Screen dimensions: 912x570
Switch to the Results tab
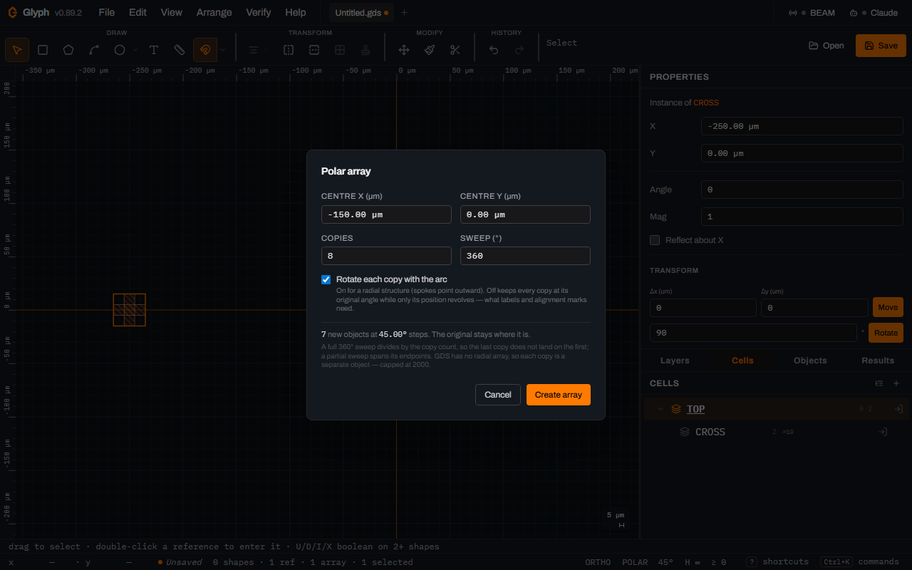[878, 361]
